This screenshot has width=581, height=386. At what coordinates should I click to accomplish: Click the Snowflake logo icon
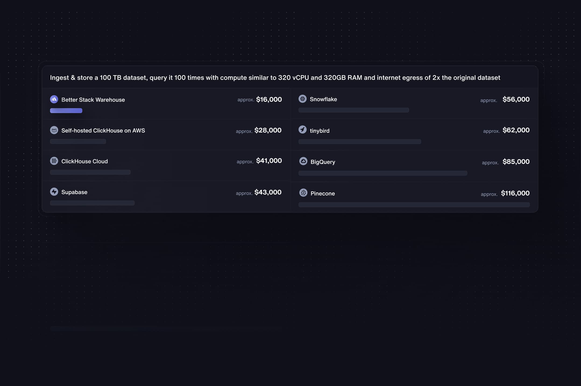coord(303,99)
